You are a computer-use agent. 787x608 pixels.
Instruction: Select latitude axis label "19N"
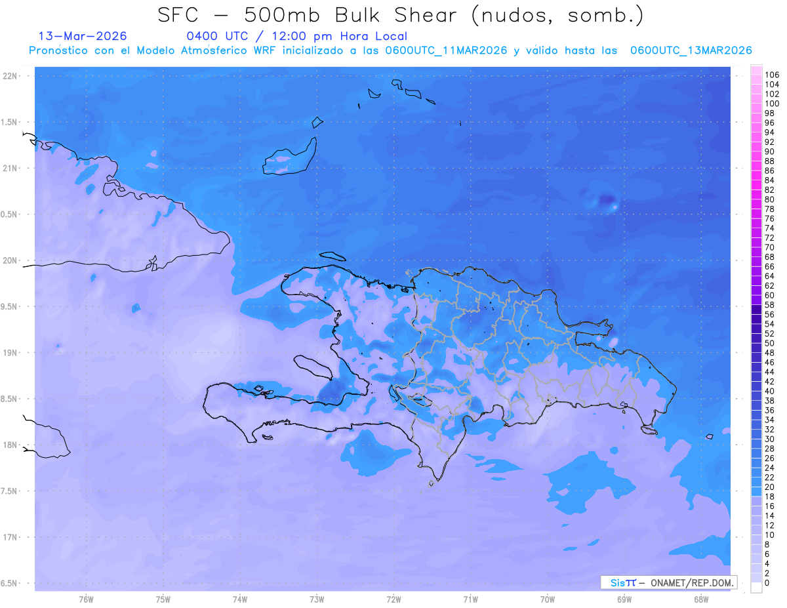coord(11,353)
